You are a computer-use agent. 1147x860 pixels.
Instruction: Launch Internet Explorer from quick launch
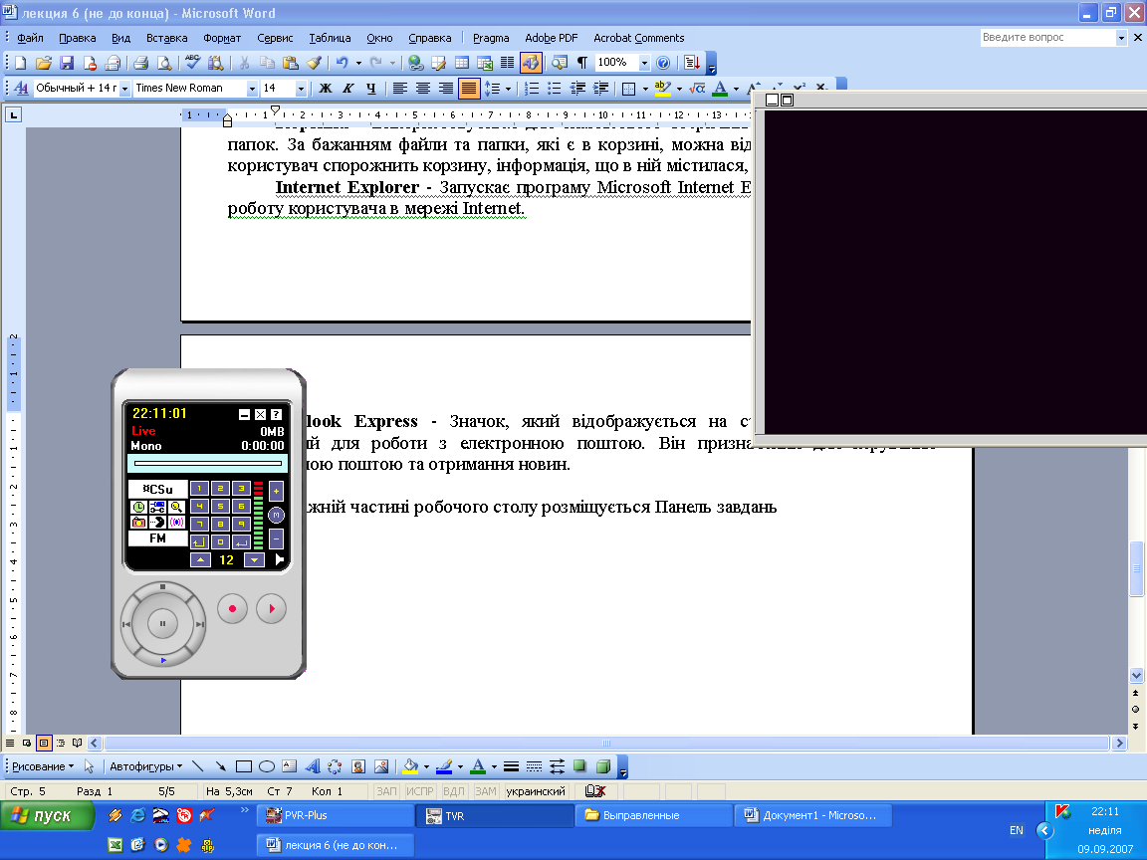[137, 815]
